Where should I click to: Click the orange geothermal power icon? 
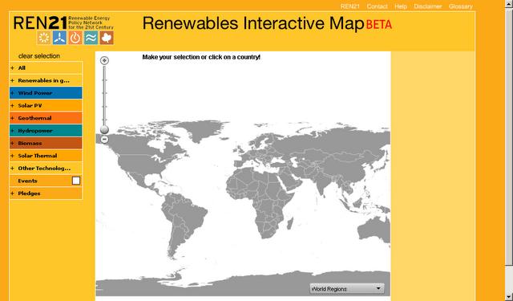click(75, 38)
